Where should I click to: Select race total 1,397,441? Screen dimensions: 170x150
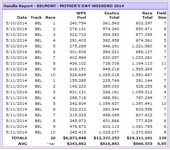(142, 104)
